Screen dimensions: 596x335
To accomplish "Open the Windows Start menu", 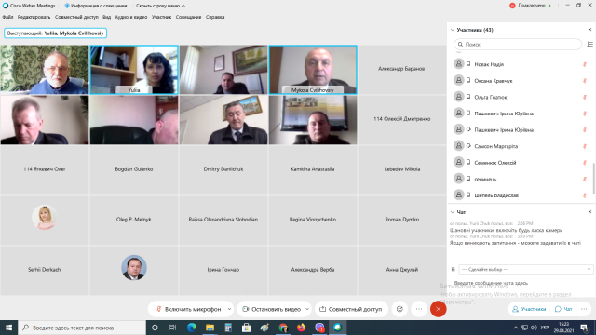I will (8, 328).
